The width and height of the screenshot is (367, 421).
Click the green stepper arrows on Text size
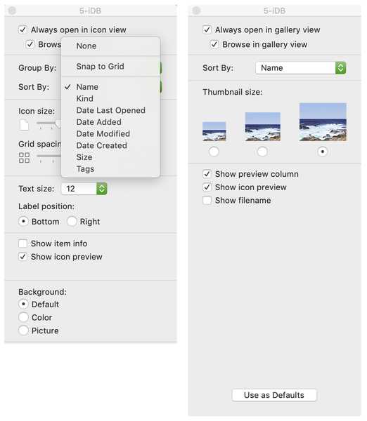[102, 189]
